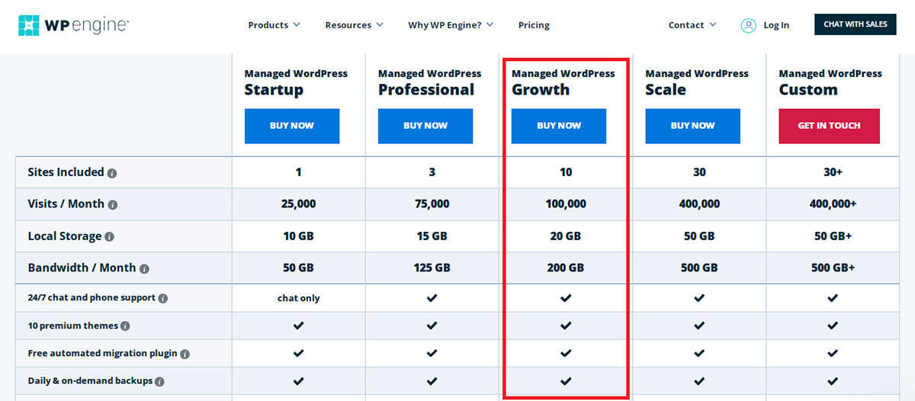Click Growth checkmark for 10 premium themes
The image size is (915, 401).
point(566,326)
